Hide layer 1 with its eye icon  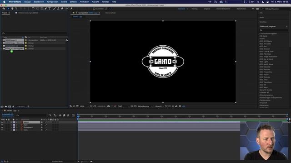click(2, 122)
